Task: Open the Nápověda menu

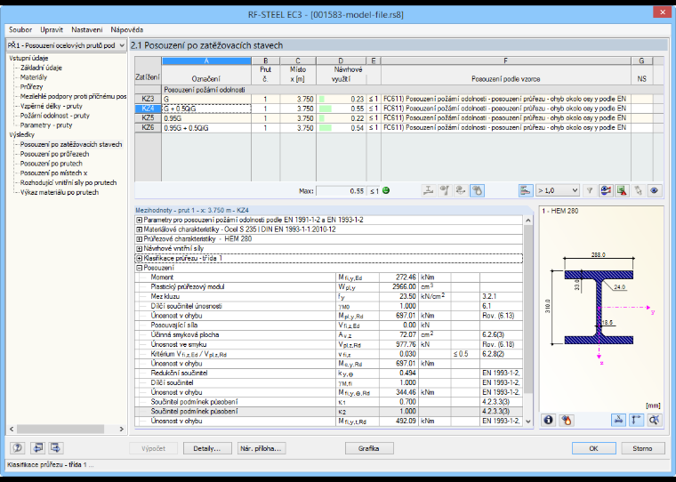Action: [126, 29]
